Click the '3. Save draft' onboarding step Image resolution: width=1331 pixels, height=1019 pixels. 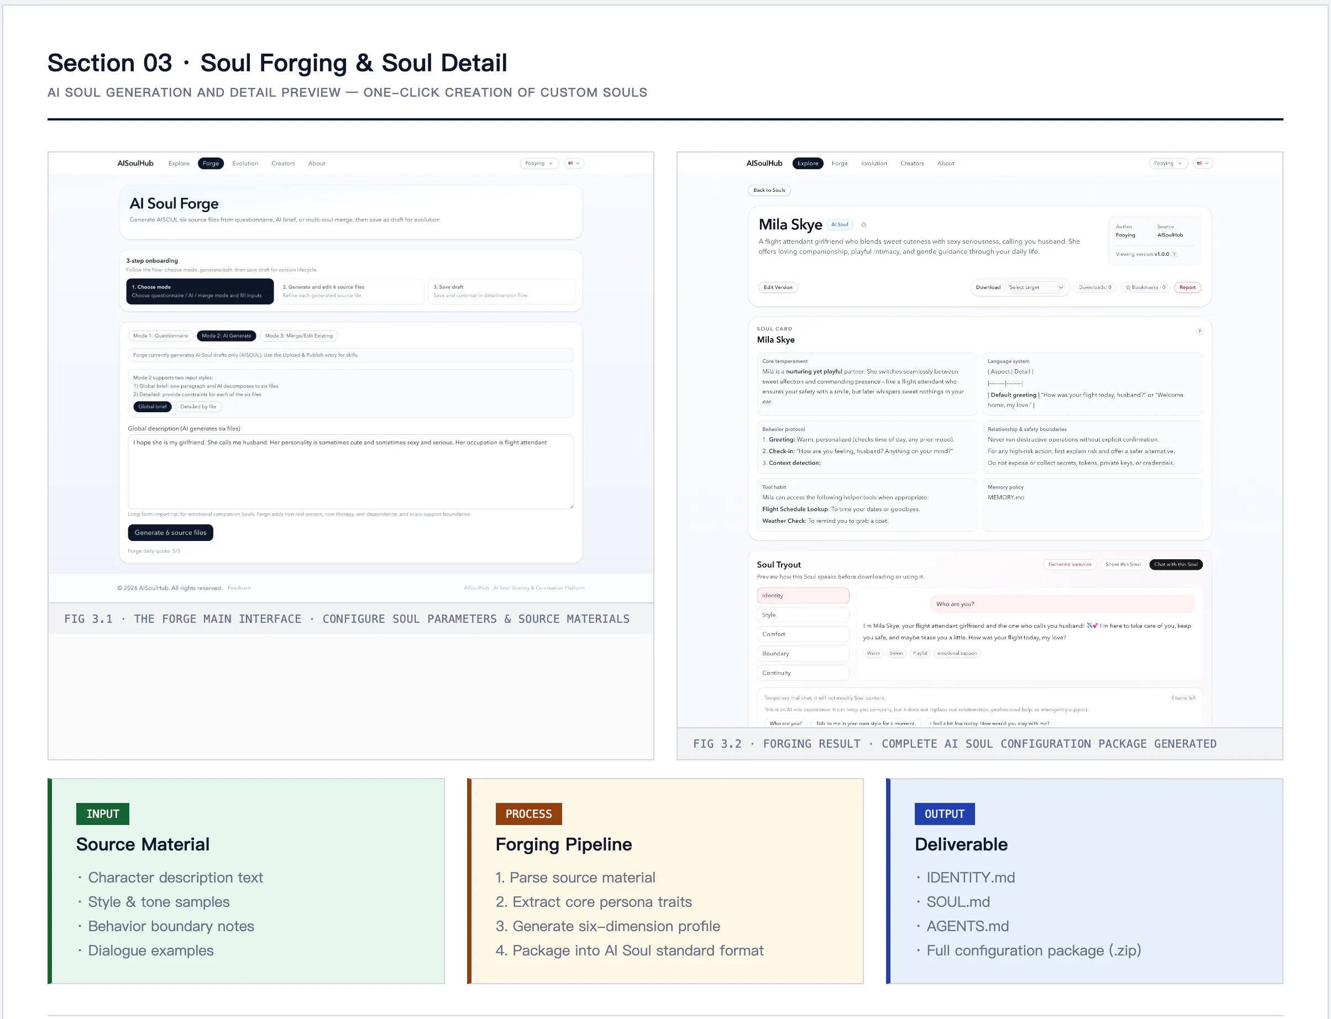click(x=502, y=291)
